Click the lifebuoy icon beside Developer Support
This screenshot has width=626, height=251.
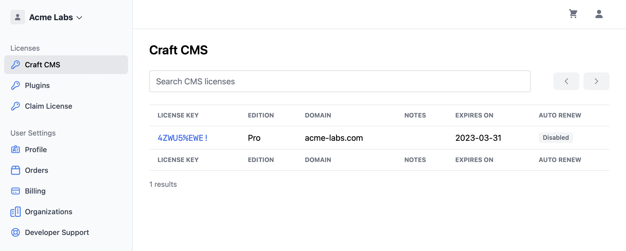[x=16, y=232]
